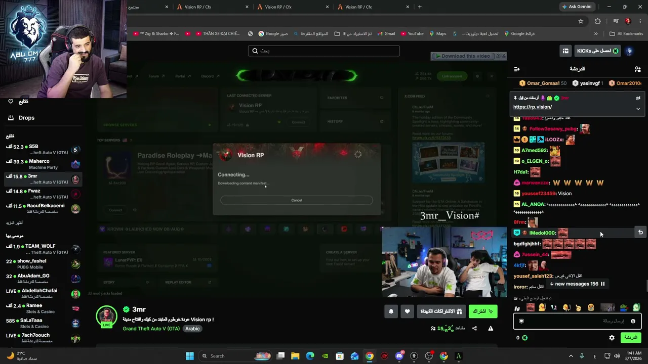Expand the hidden bookmarks chevron
Screen dimensions: 648x364
tap(596, 34)
